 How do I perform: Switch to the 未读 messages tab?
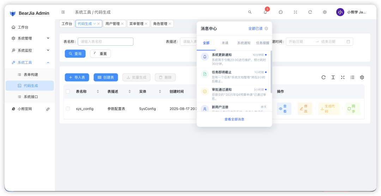tap(225, 43)
